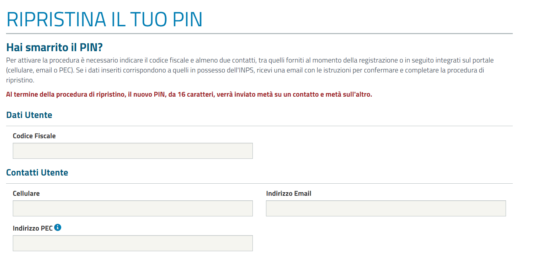
Task: Select the Dati Utente section heading
Action: coord(29,115)
